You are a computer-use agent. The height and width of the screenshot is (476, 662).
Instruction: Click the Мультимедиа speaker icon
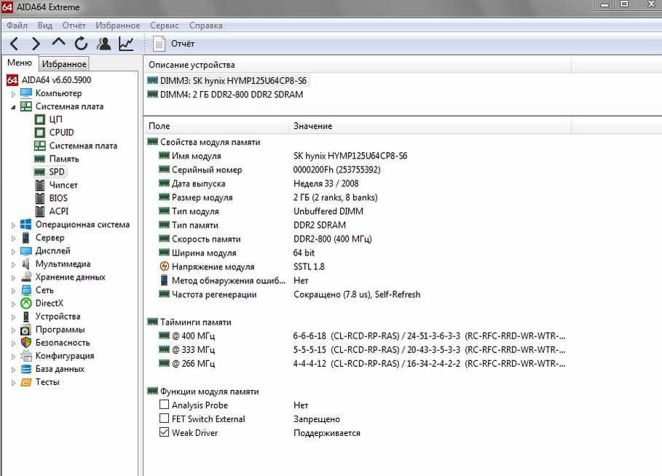(x=26, y=263)
